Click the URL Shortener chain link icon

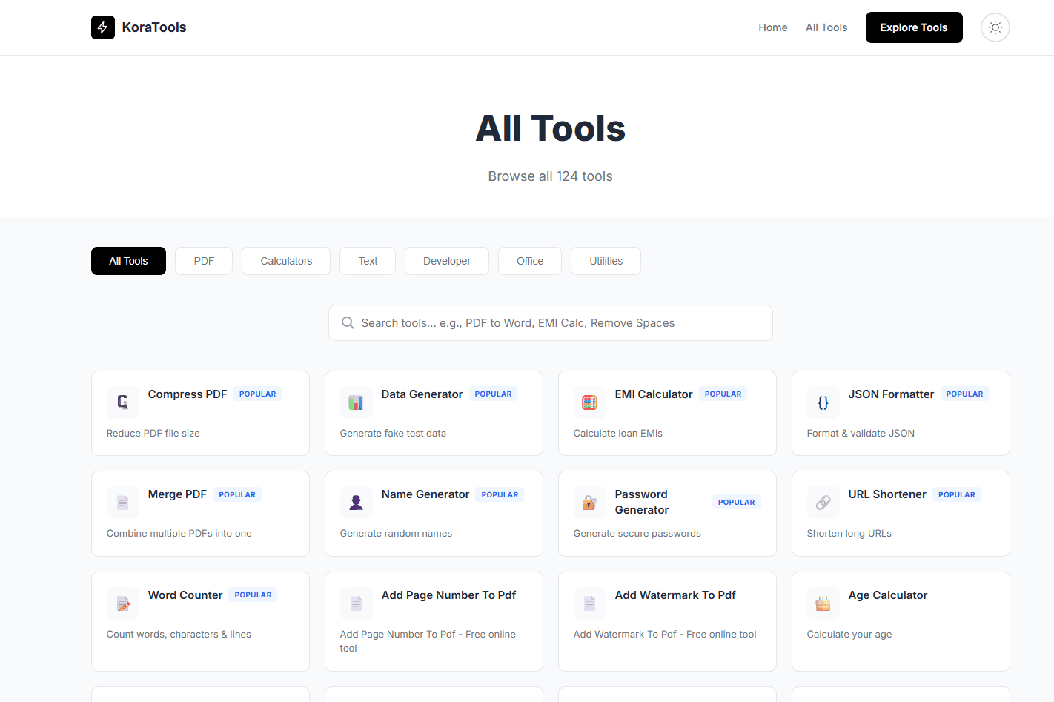pos(823,502)
